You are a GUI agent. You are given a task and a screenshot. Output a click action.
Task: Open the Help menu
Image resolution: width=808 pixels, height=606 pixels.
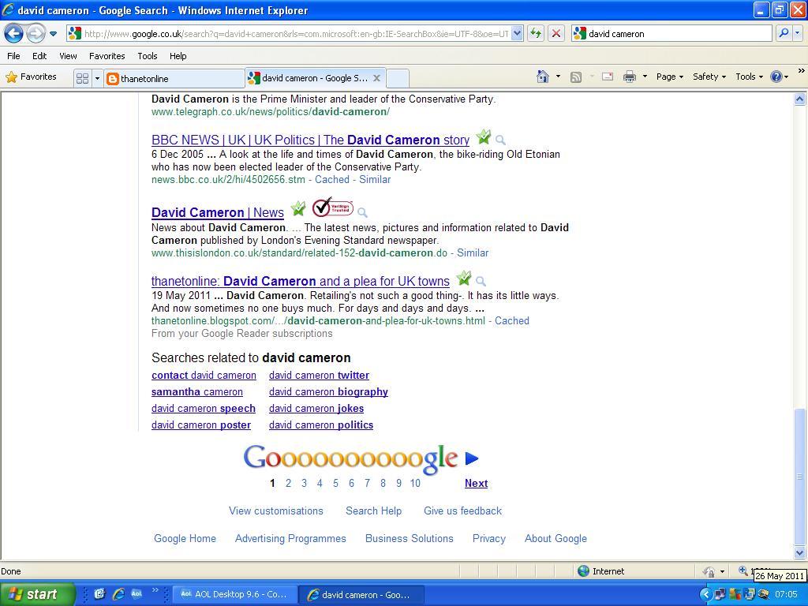[x=178, y=56]
